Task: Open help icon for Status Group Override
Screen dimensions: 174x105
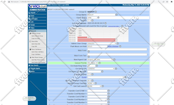Action: pos(96,83)
